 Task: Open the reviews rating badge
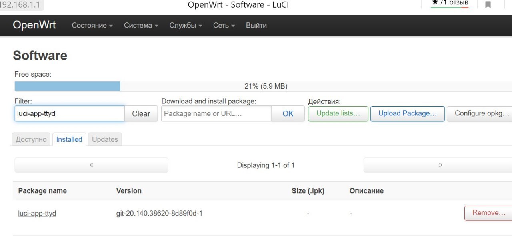pos(450,4)
